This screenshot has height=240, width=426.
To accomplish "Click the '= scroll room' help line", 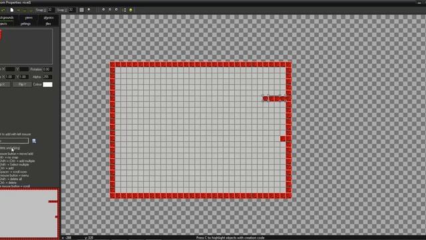I will coord(13,172).
